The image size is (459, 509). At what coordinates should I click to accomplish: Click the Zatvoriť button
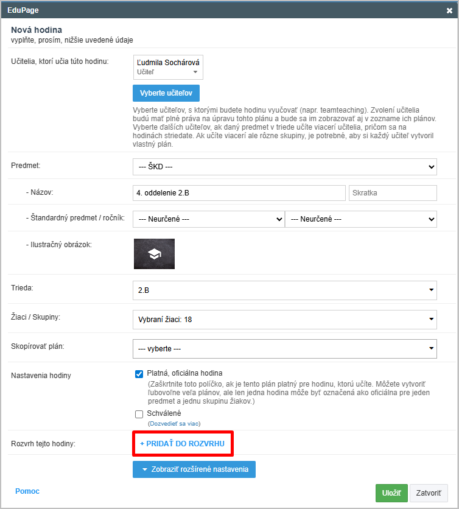pyautogui.click(x=429, y=493)
